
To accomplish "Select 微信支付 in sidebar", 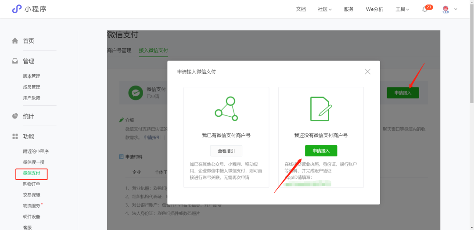I will 32,173.
